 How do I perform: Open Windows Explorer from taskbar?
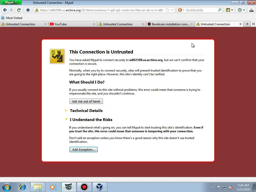click(x=38, y=187)
